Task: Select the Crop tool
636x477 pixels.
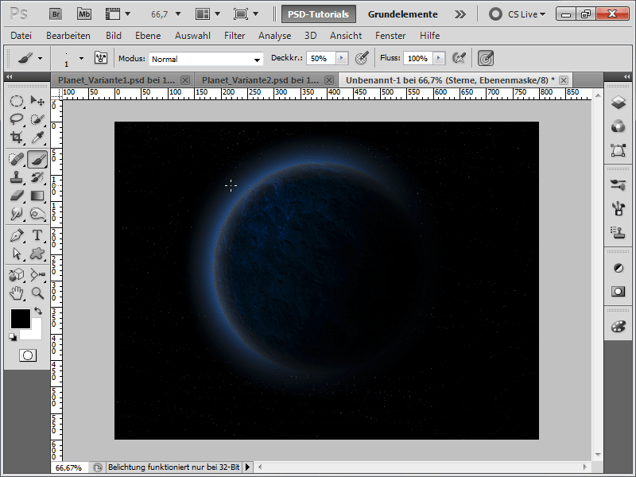Action: pyautogui.click(x=16, y=137)
